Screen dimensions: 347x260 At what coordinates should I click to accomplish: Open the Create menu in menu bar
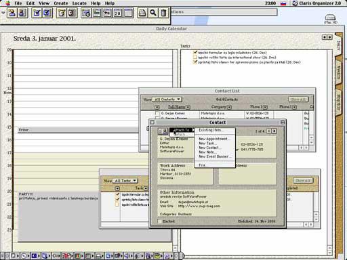61,3
